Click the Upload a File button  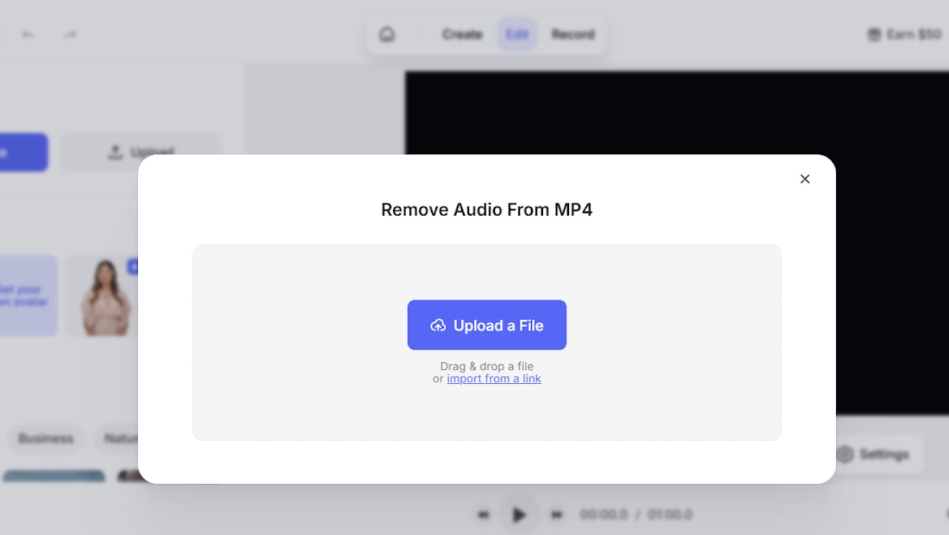click(x=487, y=325)
